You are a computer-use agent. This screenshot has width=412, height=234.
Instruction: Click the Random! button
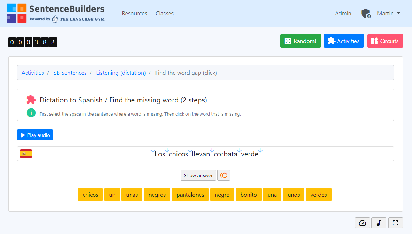click(x=301, y=41)
